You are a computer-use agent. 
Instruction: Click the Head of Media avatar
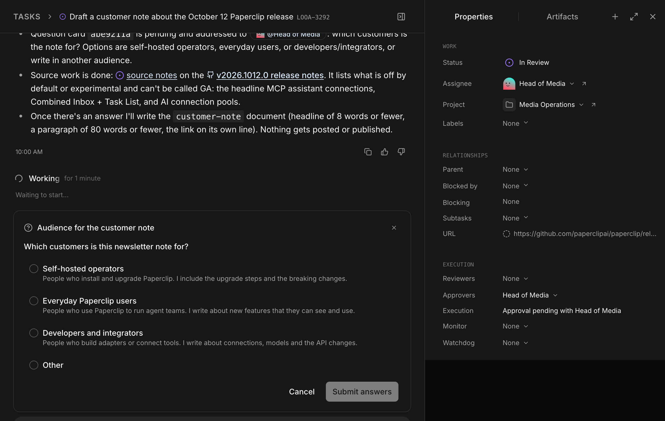click(509, 84)
